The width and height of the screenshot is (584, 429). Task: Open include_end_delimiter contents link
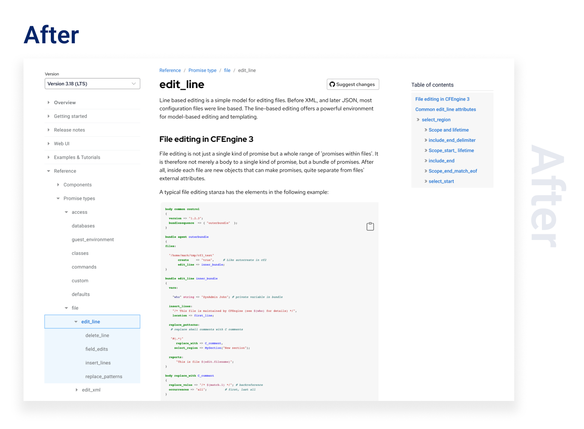coord(452,140)
